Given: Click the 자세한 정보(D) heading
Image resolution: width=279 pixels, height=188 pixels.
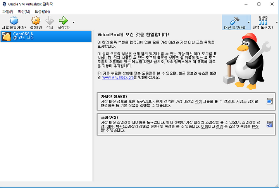Looking at the screenshot, I should [114, 97].
